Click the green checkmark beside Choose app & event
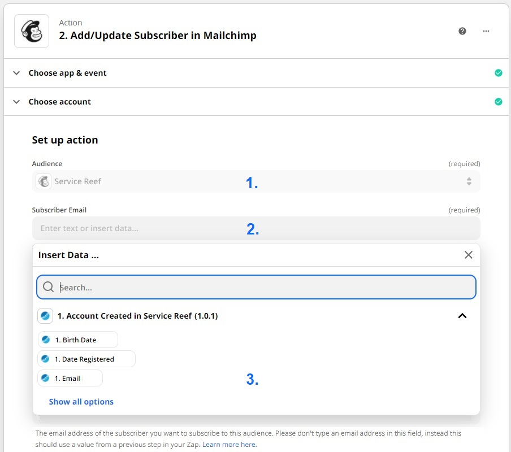The image size is (511, 452). point(499,73)
